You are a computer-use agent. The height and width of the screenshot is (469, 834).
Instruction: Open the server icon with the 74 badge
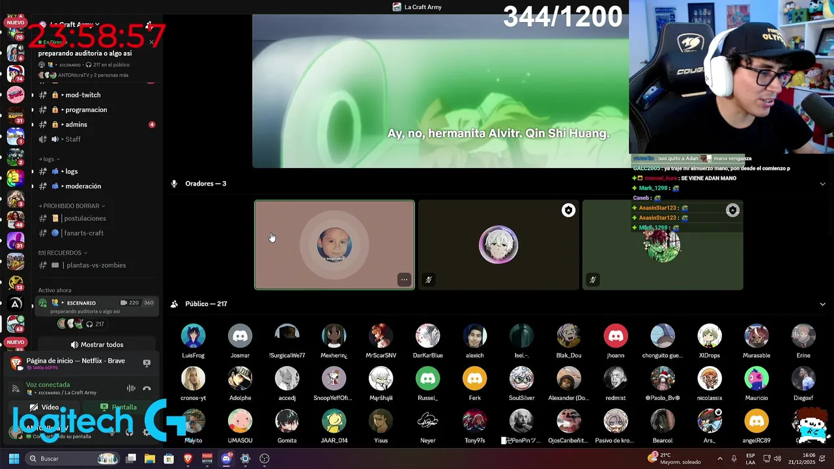pyautogui.click(x=15, y=73)
